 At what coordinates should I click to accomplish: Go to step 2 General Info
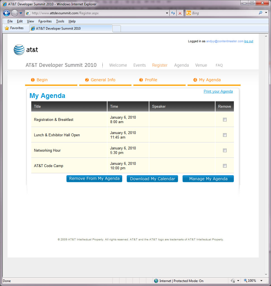tap(100, 80)
